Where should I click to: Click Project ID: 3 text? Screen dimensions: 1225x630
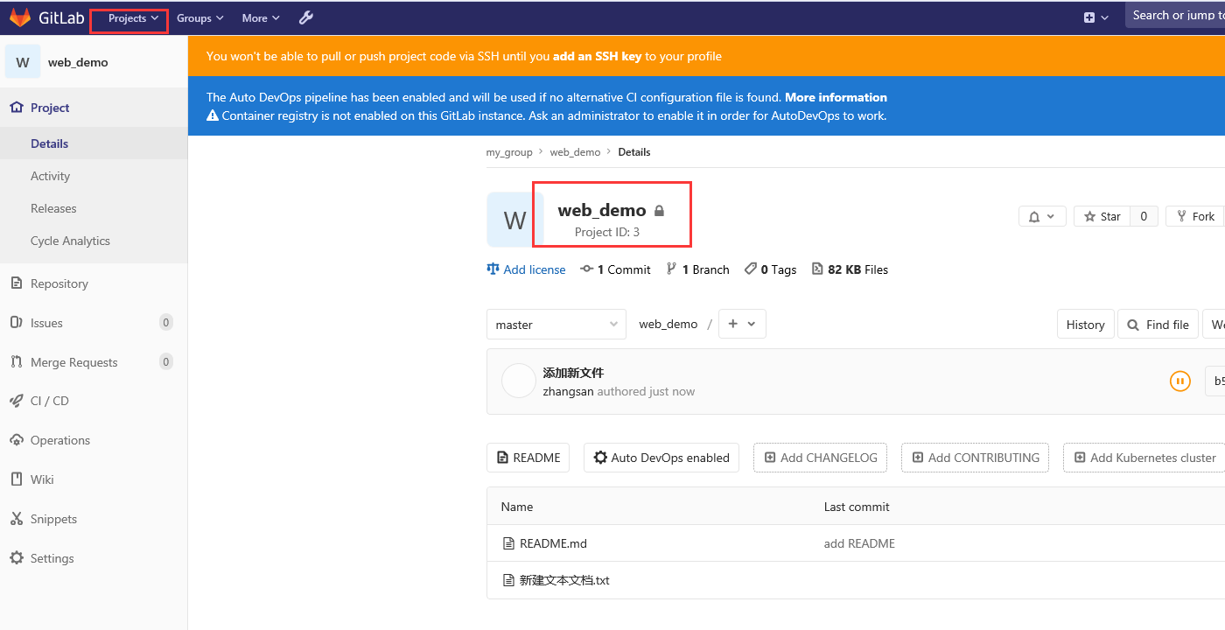point(607,232)
